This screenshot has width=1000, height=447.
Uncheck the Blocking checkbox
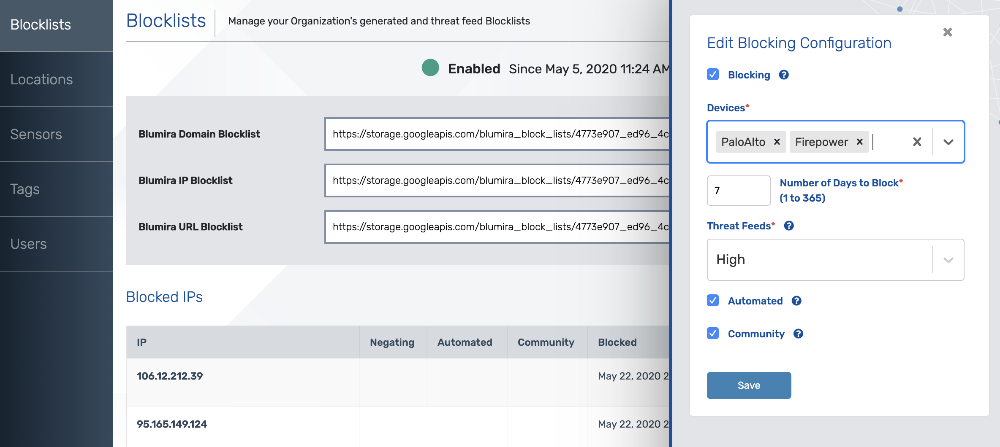(x=713, y=75)
